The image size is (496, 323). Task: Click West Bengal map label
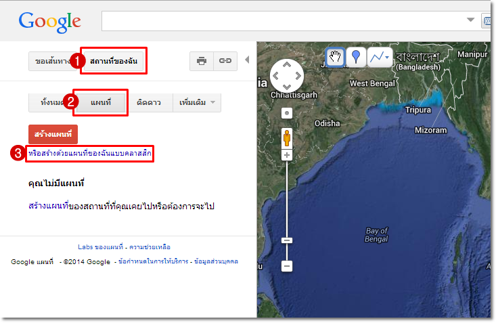tap(372, 83)
